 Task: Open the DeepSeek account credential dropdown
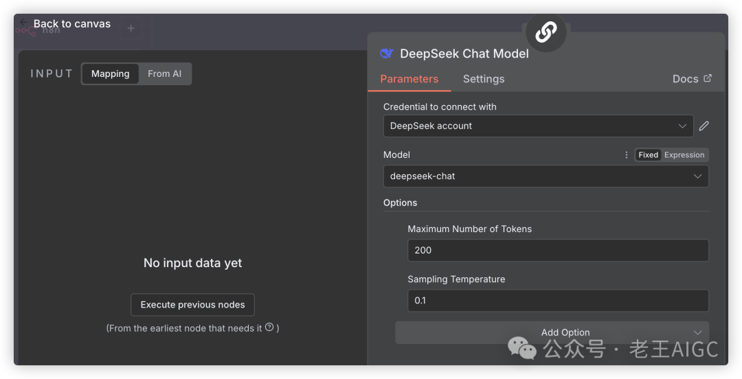539,126
